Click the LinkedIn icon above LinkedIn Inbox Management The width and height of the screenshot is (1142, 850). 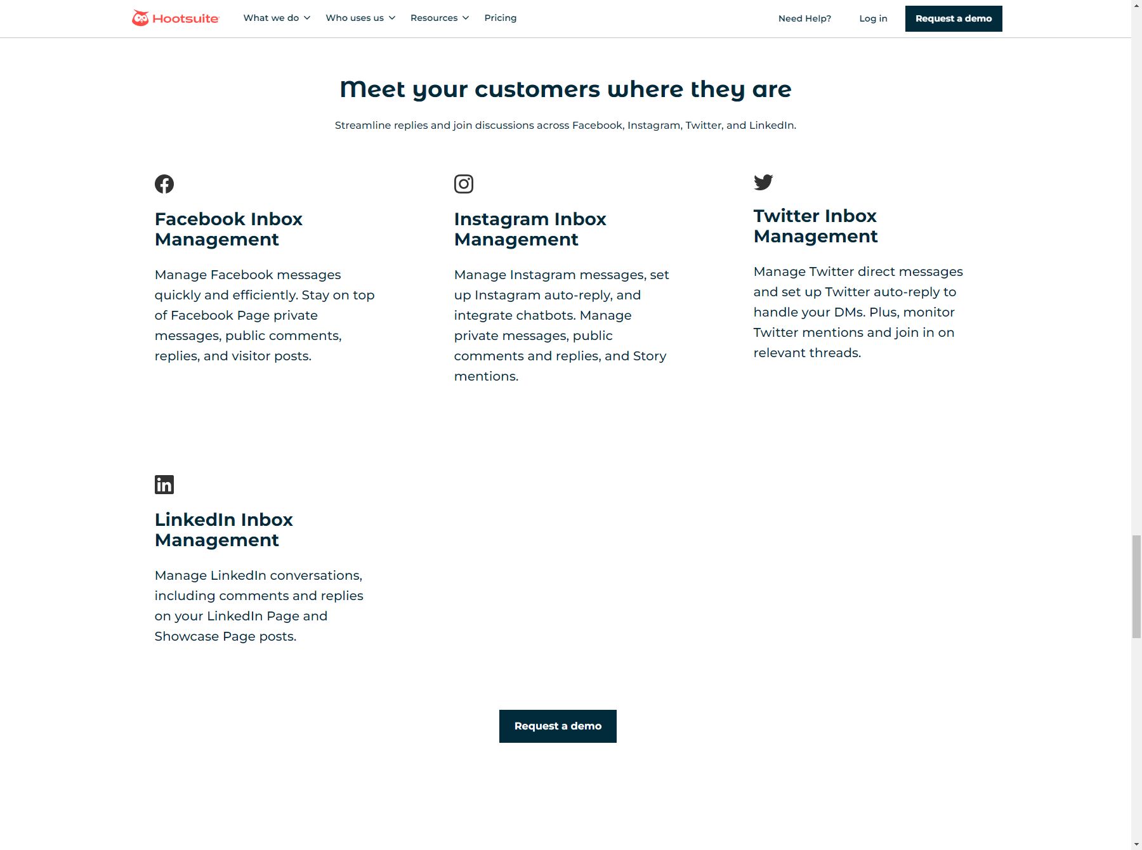[164, 484]
